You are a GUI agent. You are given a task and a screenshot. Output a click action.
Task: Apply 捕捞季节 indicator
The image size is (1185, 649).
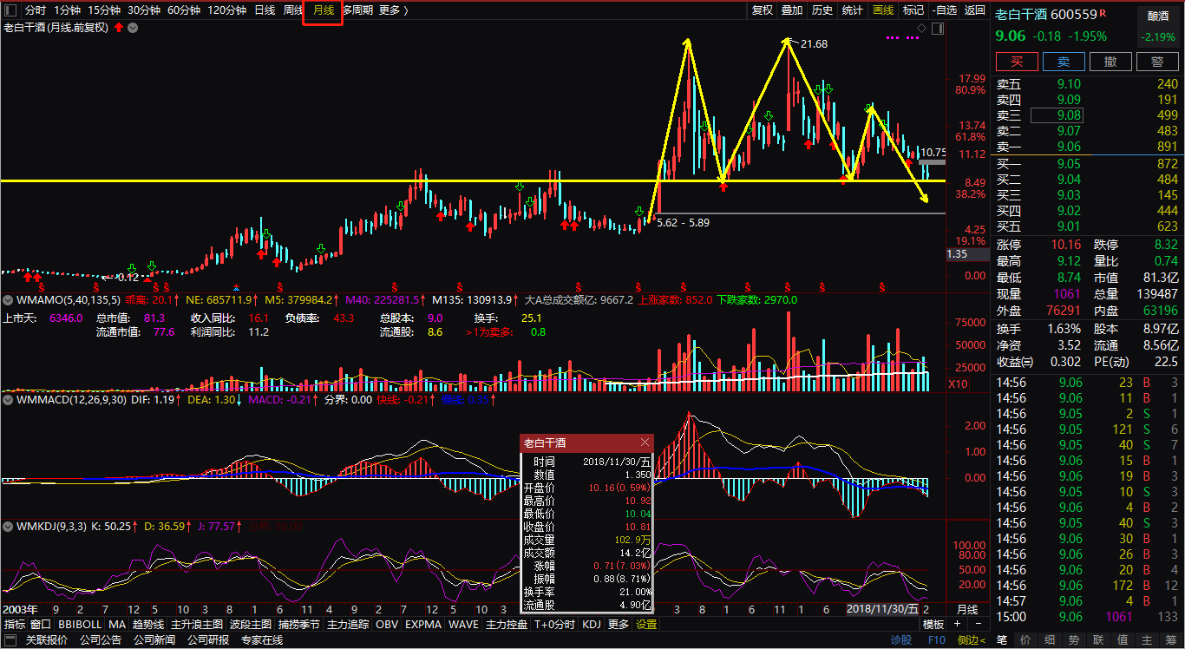click(299, 624)
